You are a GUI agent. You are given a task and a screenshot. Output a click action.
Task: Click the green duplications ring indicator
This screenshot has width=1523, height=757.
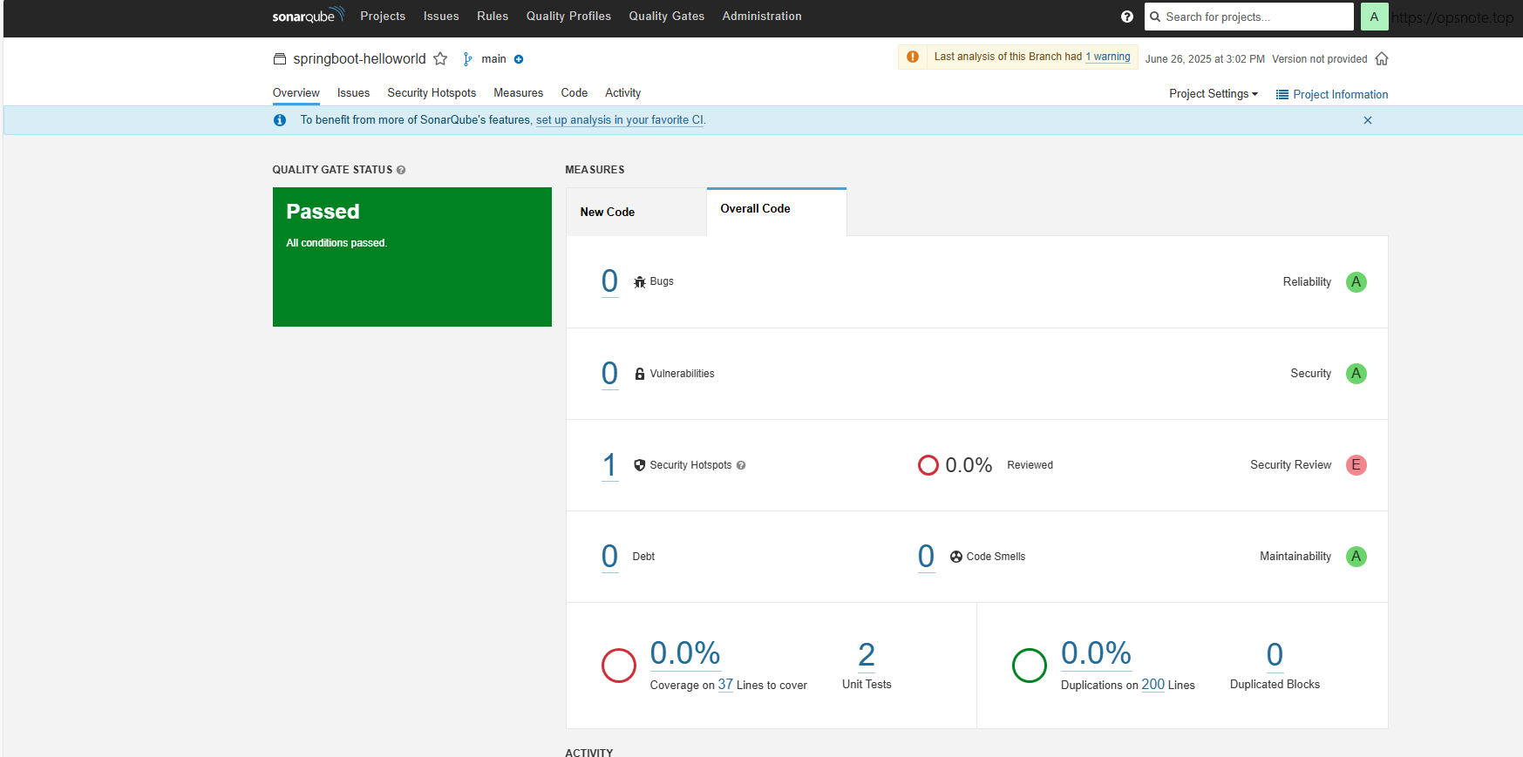[x=1030, y=666]
